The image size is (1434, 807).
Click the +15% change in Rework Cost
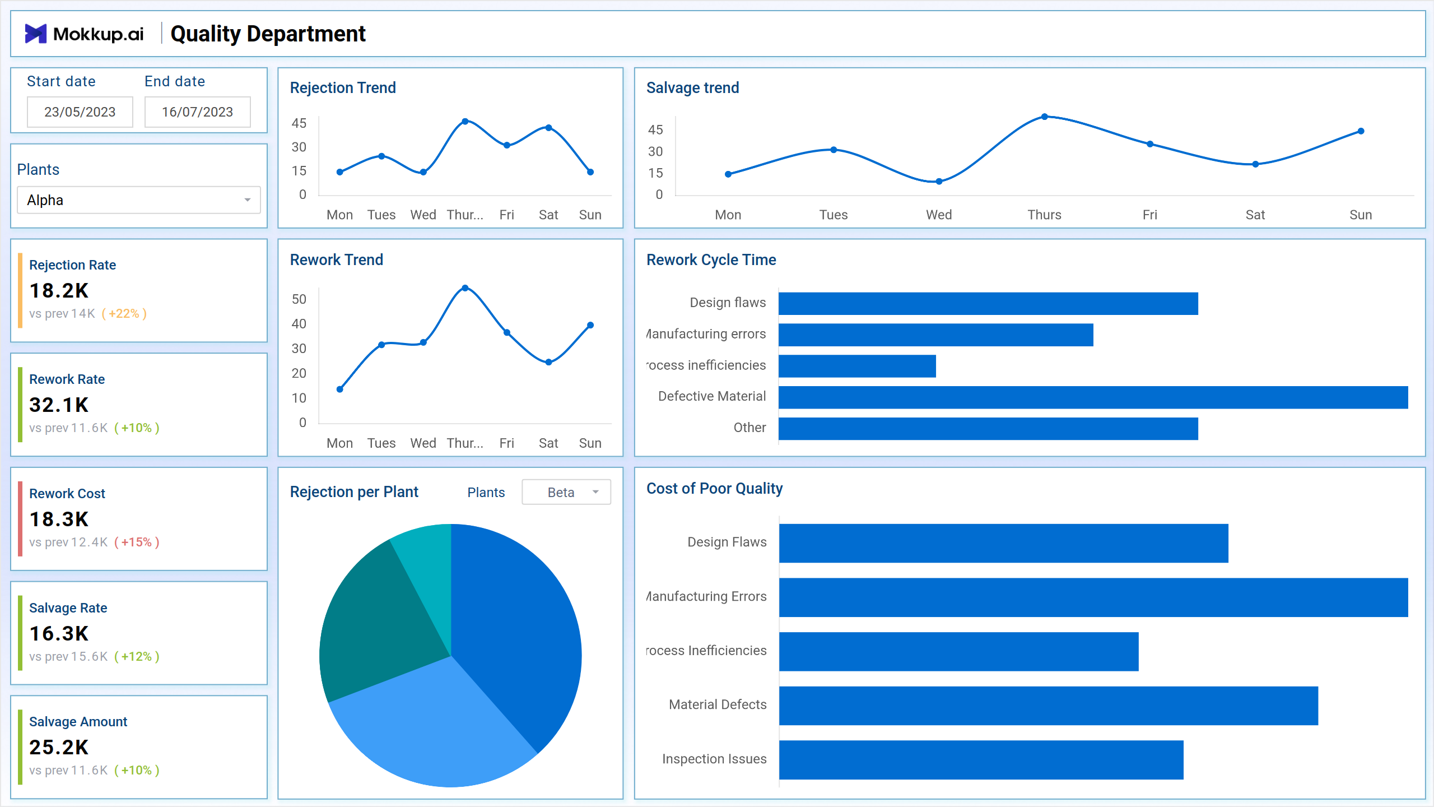(137, 542)
